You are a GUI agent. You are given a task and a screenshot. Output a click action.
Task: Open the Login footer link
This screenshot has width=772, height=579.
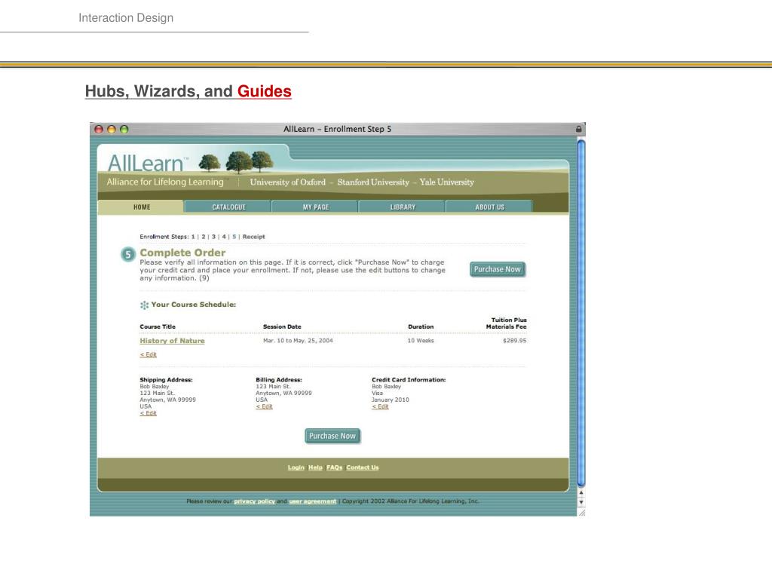click(x=296, y=467)
